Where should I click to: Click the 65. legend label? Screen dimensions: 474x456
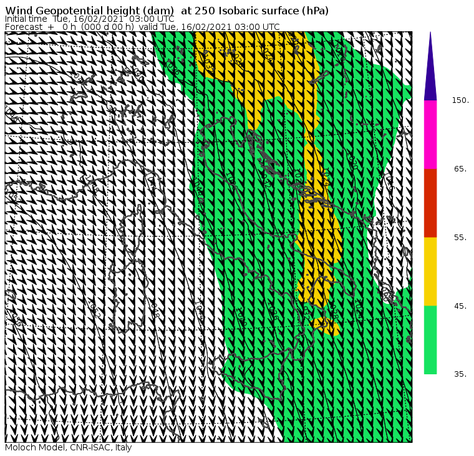click(x=460, y=168)
